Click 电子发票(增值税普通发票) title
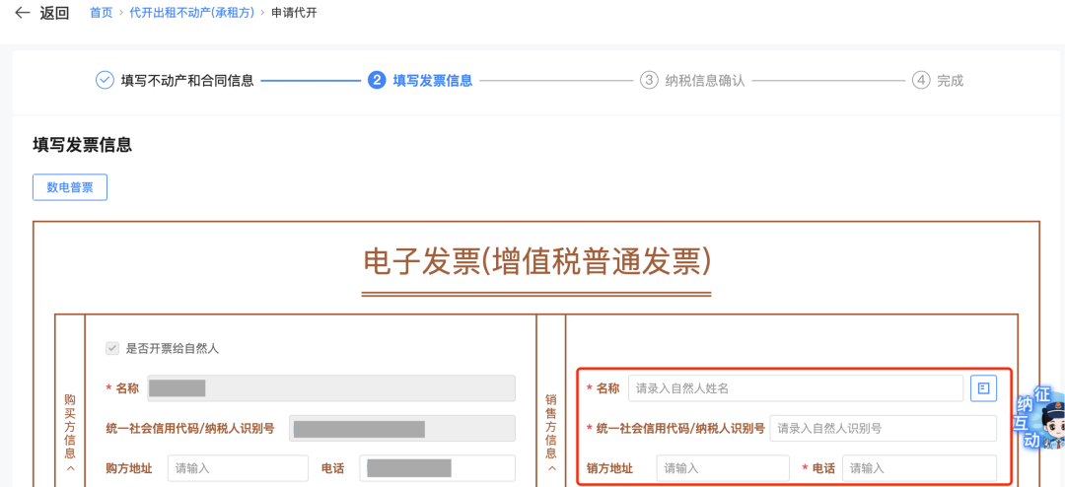1065x487 pixels. coord(536,261)
